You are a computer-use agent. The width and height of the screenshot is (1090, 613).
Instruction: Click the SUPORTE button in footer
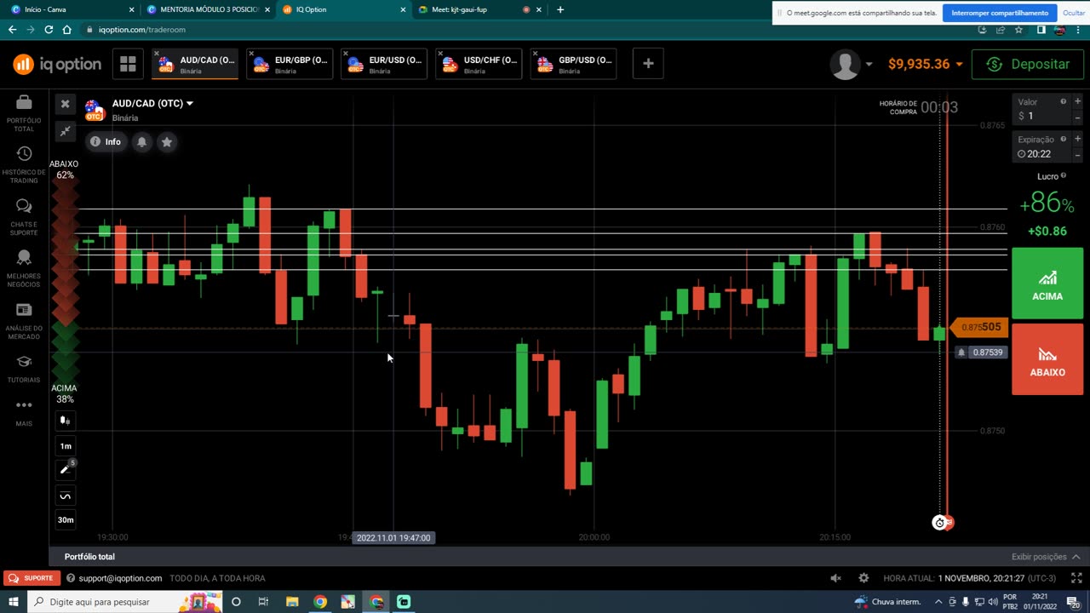[32, 578]
